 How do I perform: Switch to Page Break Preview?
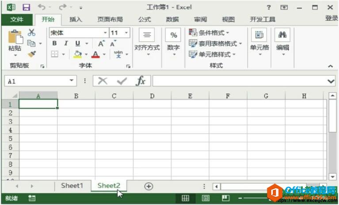[225, 198]
